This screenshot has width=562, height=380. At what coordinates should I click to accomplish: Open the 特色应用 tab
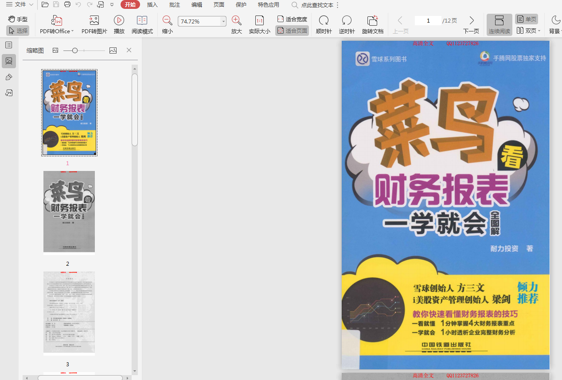click(x=268, y=5)
